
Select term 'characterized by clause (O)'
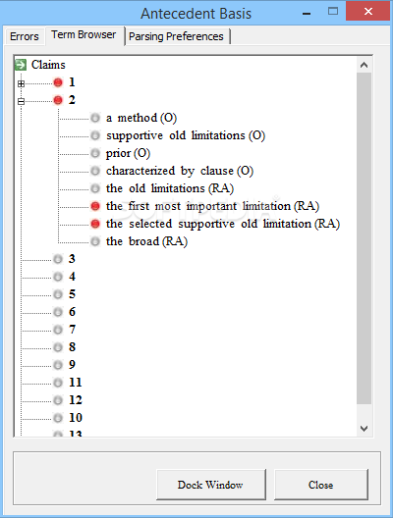pyautogui.click(x=180, y=171)
